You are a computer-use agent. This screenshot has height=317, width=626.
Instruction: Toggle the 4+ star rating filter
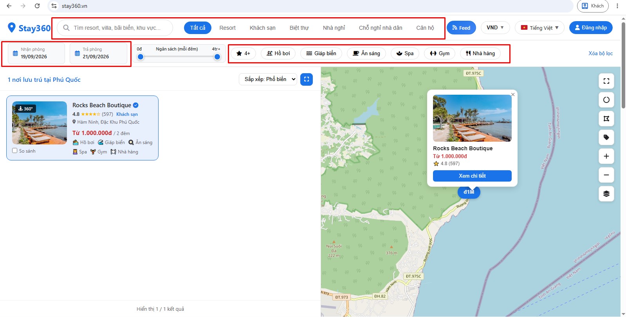point(243,53)
